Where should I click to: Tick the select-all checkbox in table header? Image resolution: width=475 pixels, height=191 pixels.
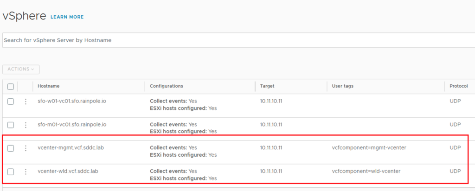coord(11,86)
